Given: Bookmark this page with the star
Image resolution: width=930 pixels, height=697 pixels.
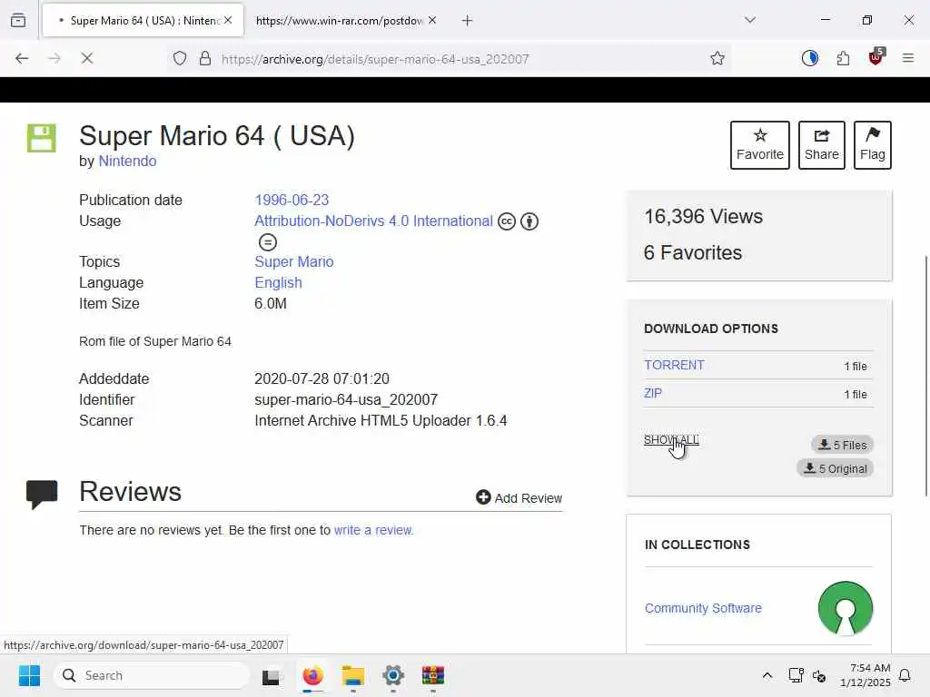Looking at the screenshot, I should tap(717, 58).
